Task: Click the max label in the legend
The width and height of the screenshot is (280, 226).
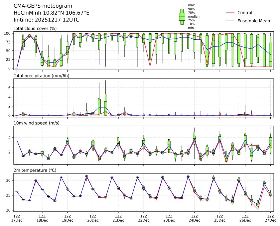Action: coord(191,5)
